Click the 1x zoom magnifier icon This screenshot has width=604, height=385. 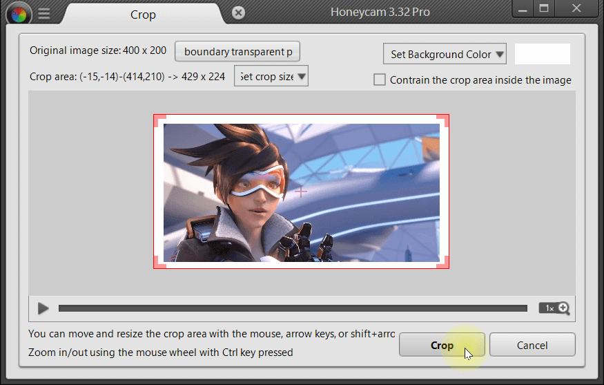click(554, 308)
